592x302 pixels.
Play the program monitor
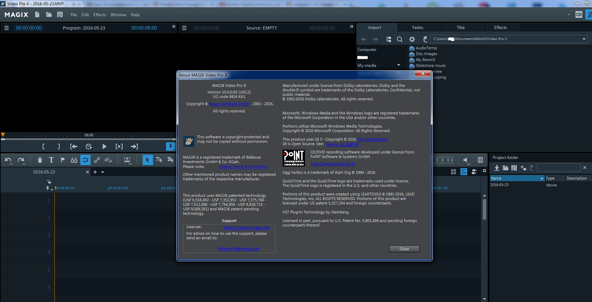[x=104, y=147]
